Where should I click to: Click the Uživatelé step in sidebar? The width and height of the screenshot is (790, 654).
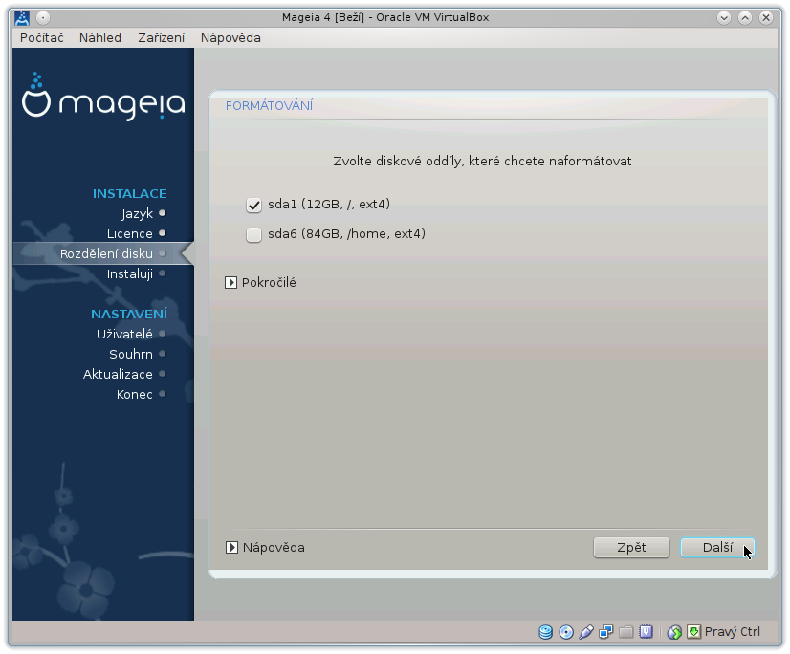point(124,334)
